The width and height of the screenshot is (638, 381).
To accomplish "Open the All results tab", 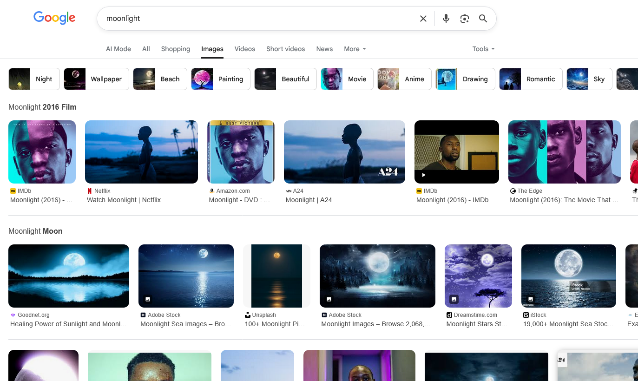I will pos(146,49).
